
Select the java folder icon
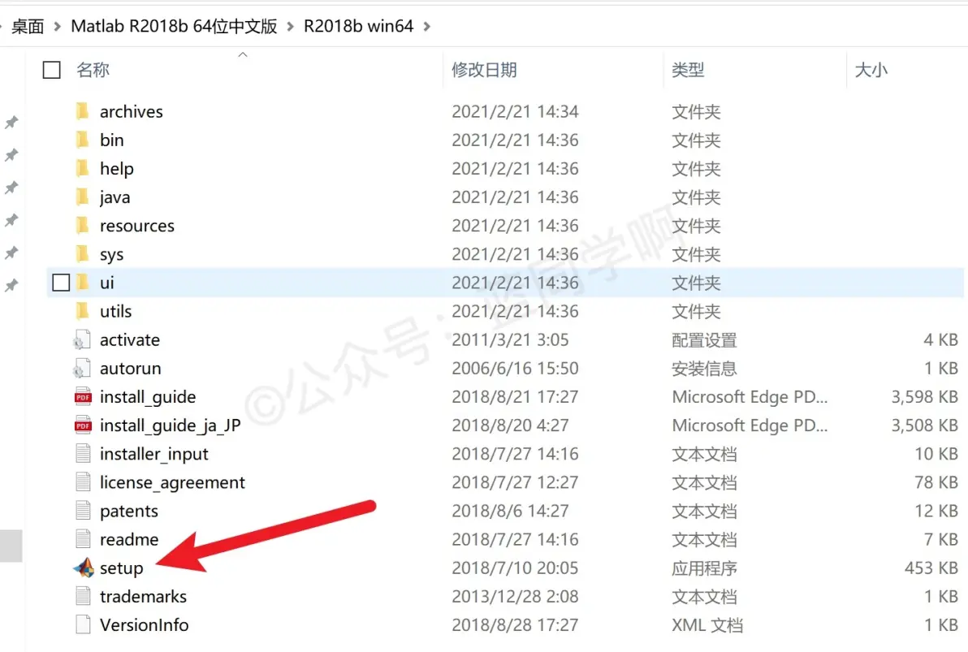[82, 197]
